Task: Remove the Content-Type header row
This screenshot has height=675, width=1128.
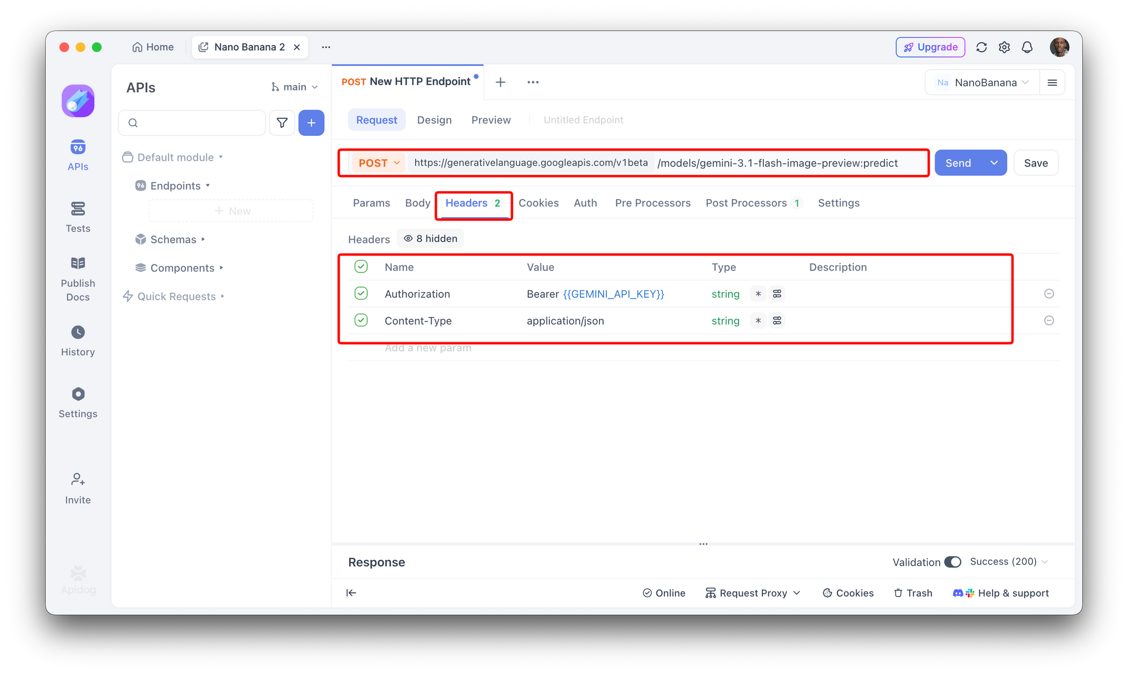Action: (x=1049, y=321)
